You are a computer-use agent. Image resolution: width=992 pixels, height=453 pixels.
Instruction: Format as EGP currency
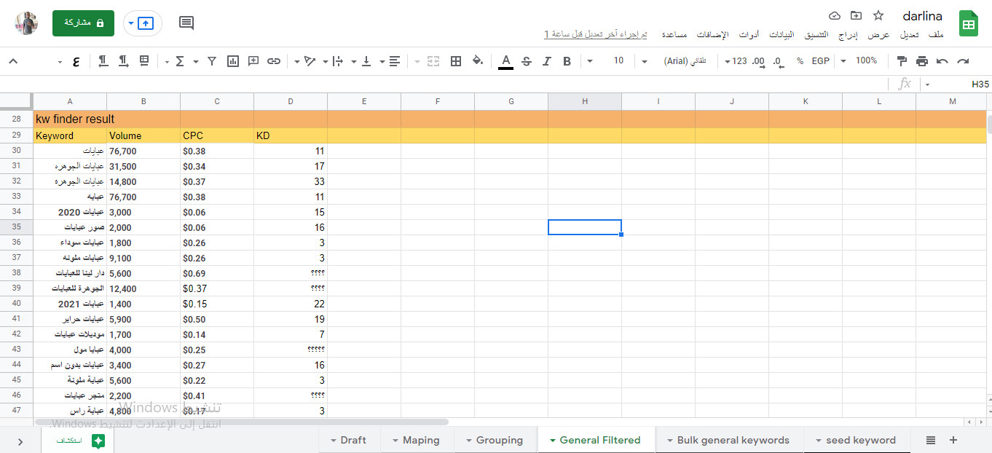click(x=821, y=61)
